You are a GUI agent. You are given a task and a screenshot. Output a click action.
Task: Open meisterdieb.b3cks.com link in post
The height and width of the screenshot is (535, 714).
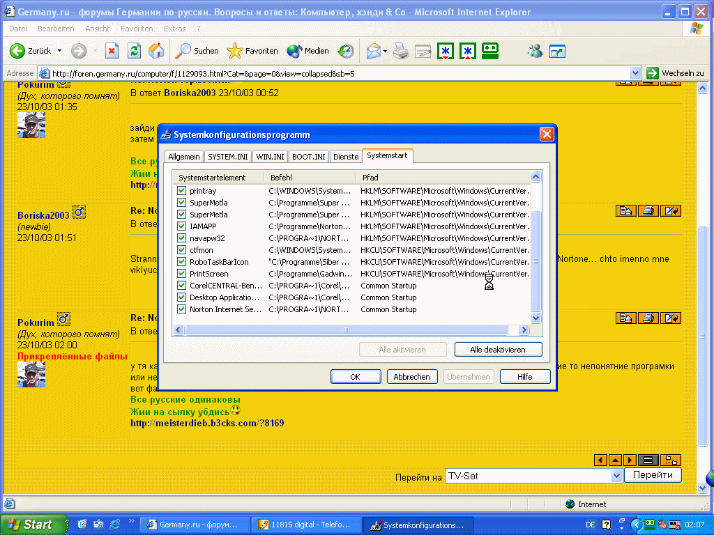[207, 423]
